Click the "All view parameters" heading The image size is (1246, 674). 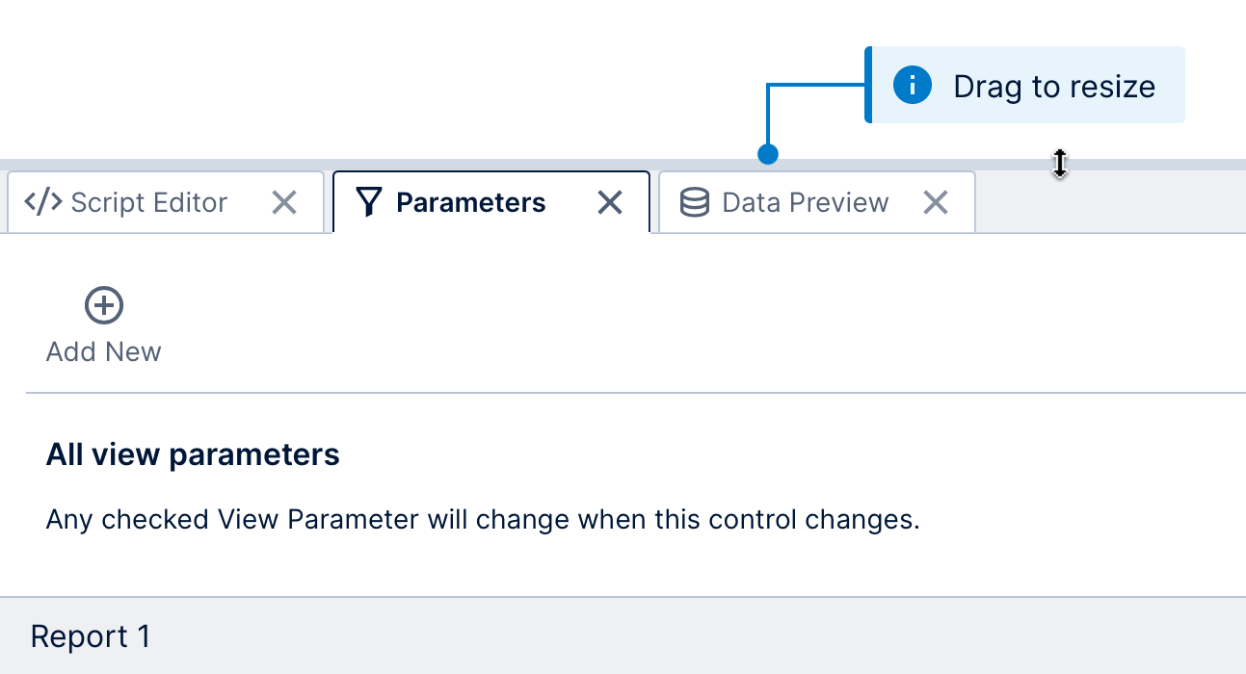point(193,454)
